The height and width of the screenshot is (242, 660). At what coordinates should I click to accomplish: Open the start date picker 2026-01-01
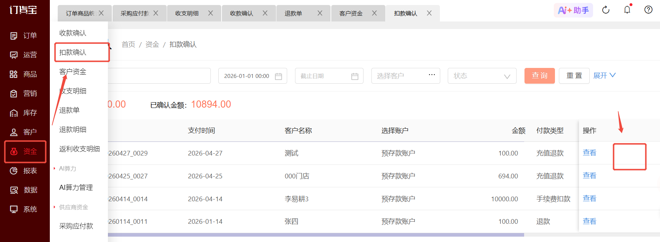pyautogui.click(x=253, y=76)
